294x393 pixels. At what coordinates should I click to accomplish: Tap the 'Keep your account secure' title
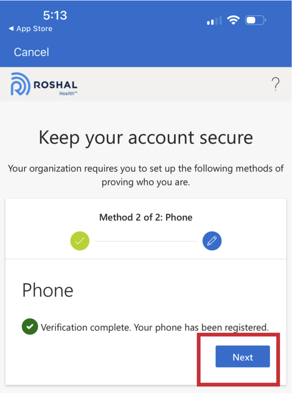click(x=146, y=137)
